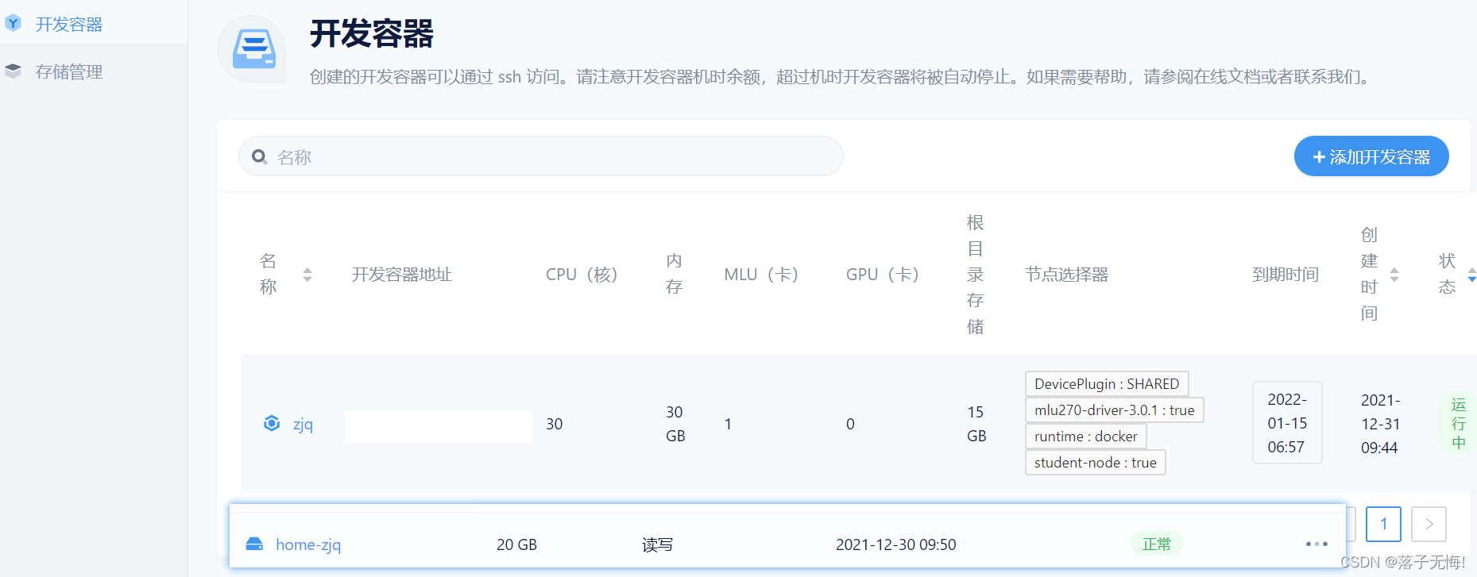Click the 运行中 status badge
Image resolution: width=1477 pixels, height=577 pixels.
point(1459,423)
